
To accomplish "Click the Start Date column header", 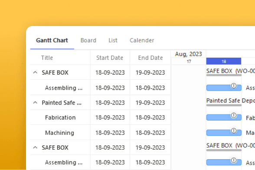I will pyautogui.click(x=110, y=58).
